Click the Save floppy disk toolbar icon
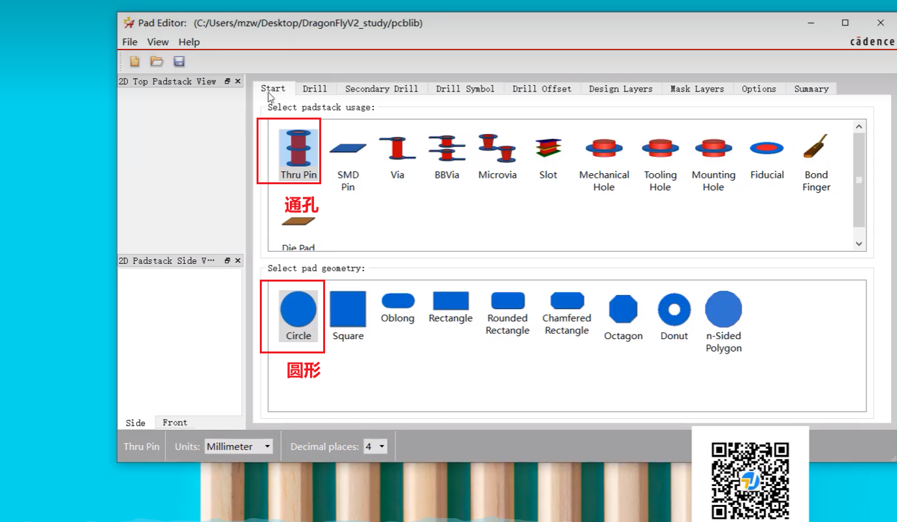The width and height of the screenshot is (897, 522). 179,61
